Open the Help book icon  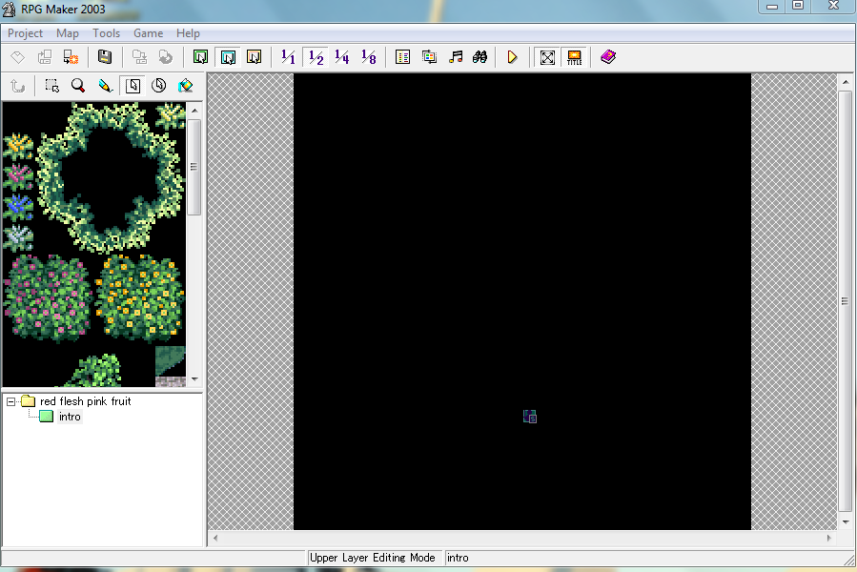click(608, 57)
